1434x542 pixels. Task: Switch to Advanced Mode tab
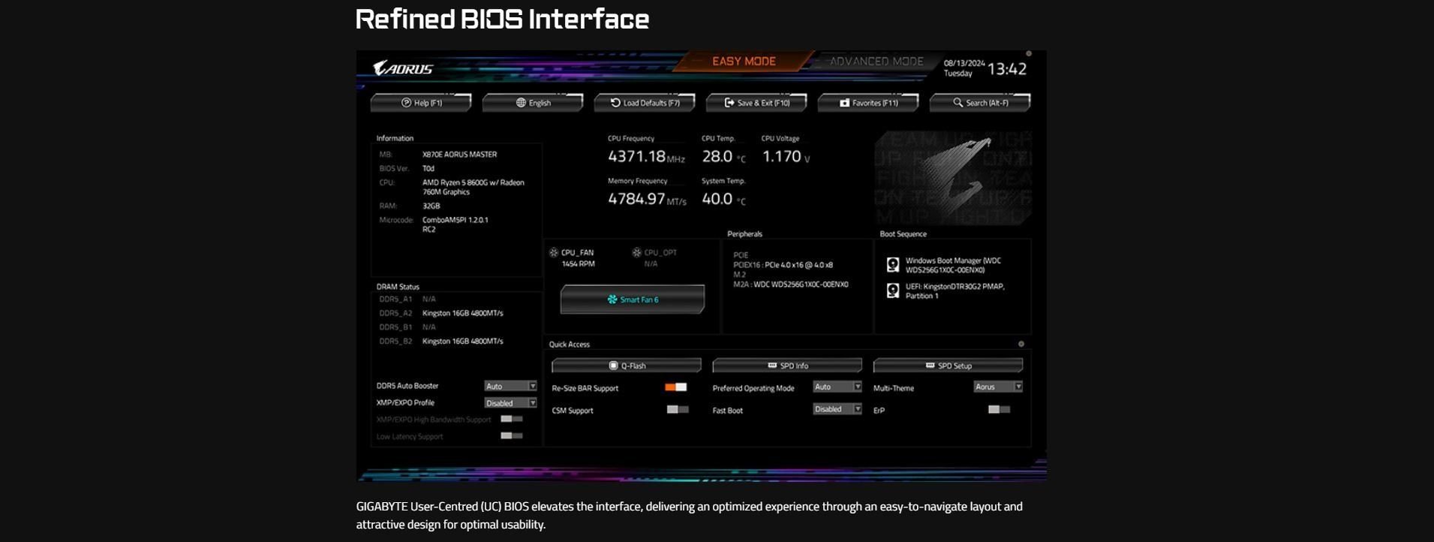coord(876,62)
